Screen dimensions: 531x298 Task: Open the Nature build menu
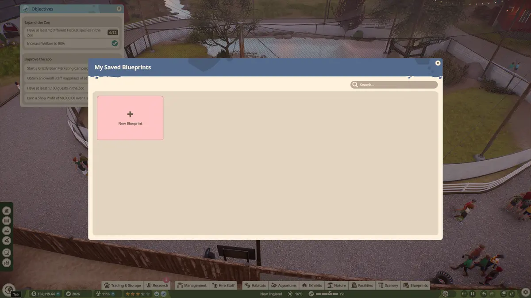(337, 285)
